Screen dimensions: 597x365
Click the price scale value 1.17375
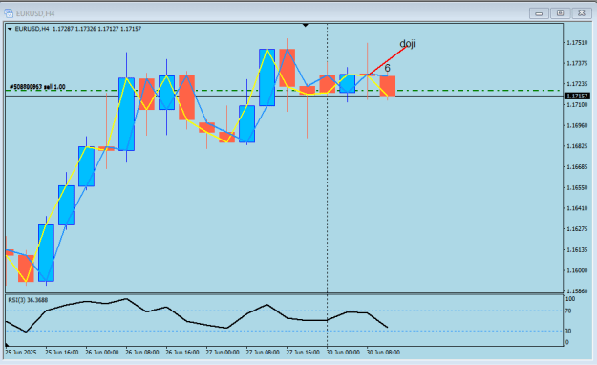coord(577,63)
